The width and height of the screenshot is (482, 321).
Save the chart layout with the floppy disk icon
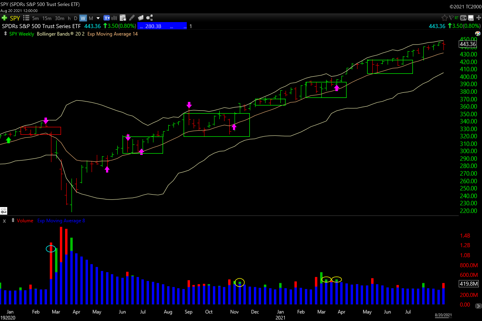[471, 18]
